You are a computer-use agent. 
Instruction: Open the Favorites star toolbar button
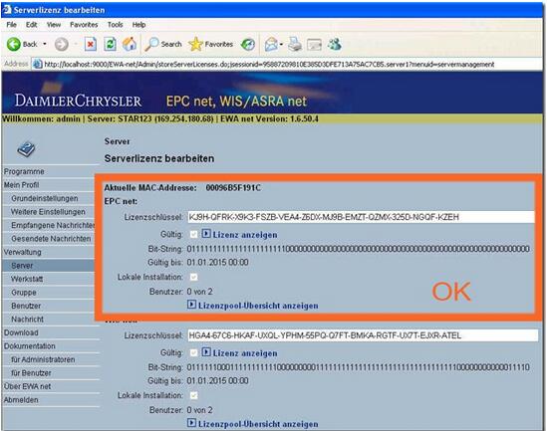tap(210, 44)
